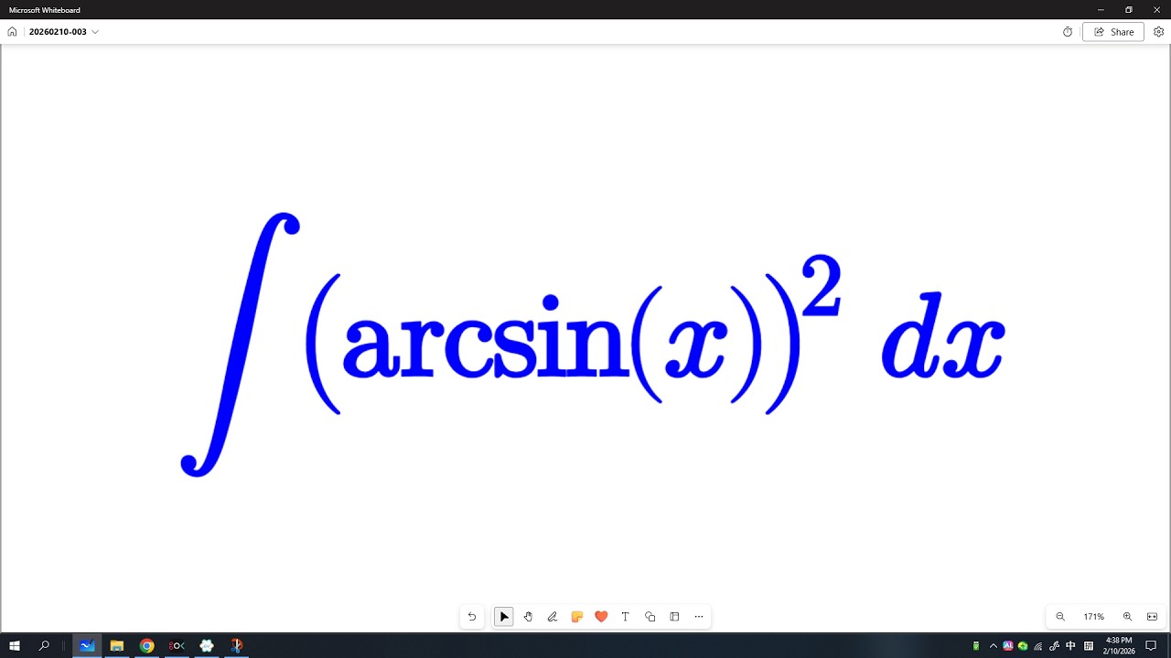This screenshot has height=658, width=1171.
Task: Open the Shapes tool
Action: pyautogui.click(x=650, y=617)
